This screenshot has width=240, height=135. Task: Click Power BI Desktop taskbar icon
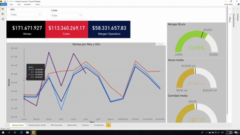[x=33, y=132]
